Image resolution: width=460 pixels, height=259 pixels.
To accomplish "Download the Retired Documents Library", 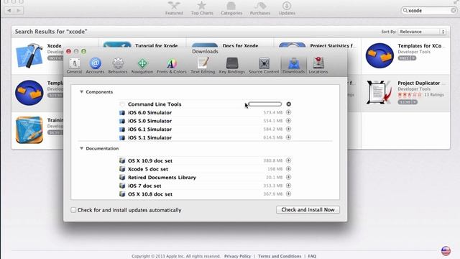I will pos(288,177).
